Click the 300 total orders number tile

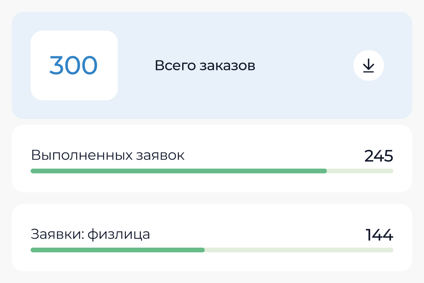pyautogui.click(x=74, y=65)
